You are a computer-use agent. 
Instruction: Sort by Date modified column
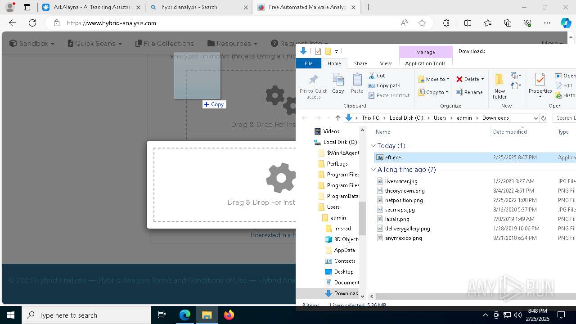510,132
